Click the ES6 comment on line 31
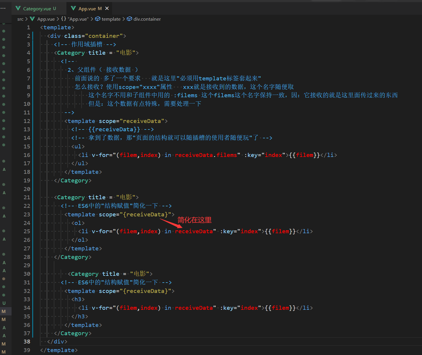The width and height of the screenshot is (422, 355). [x=116, y=283]
